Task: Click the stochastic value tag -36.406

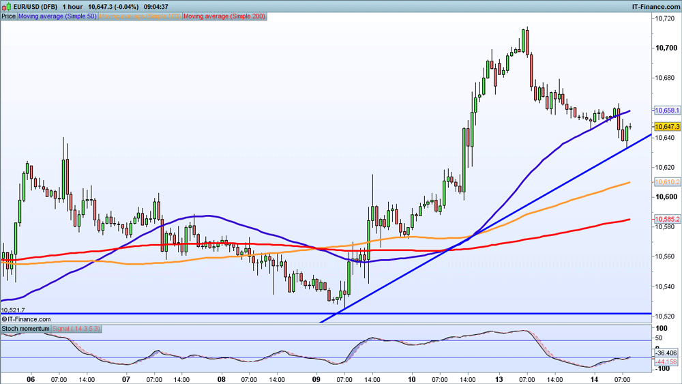Action: tap(666, 353)
